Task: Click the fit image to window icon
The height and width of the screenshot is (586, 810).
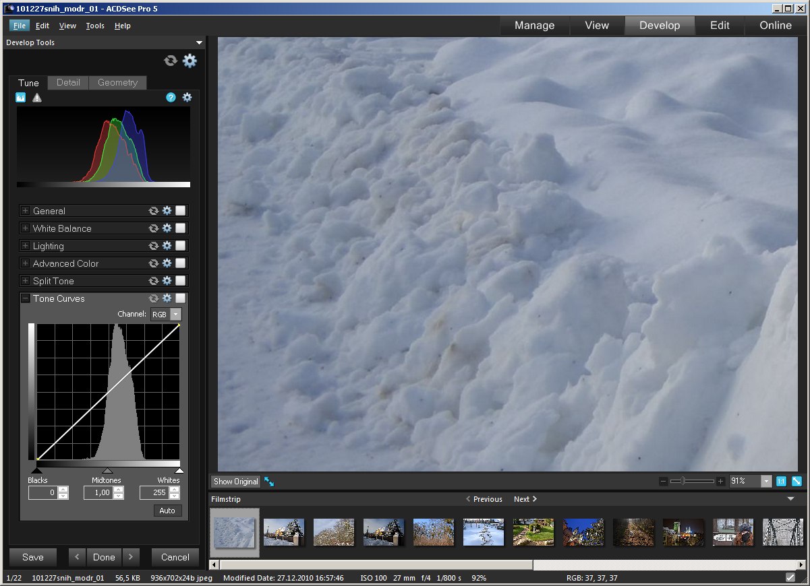Action: click(x=797, y=481)
